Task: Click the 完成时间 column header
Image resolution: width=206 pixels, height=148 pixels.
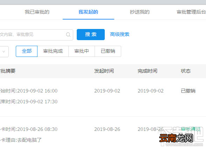Action: tap(147, 71)
